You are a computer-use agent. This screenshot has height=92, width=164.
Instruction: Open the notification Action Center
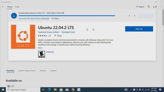pos(160,90)
